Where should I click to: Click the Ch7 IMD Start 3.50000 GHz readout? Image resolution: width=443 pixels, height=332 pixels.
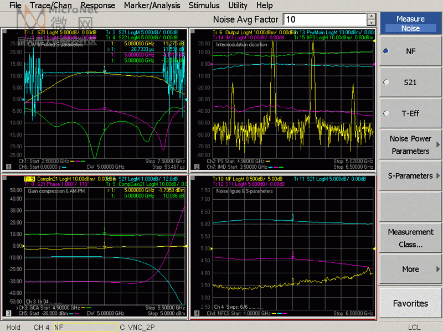point(237,167)
